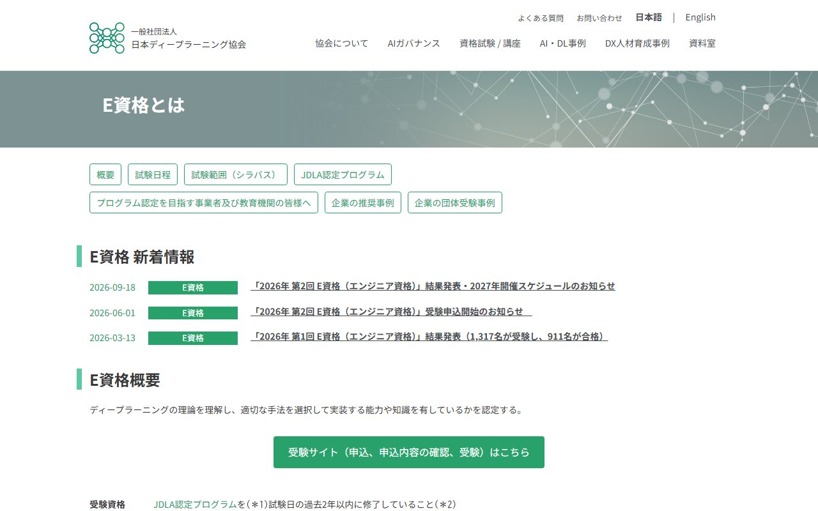
Task: Open 受験サイト（申込、申込内容の確認、受験）はこちら button
Action: (x=409, y=452)
